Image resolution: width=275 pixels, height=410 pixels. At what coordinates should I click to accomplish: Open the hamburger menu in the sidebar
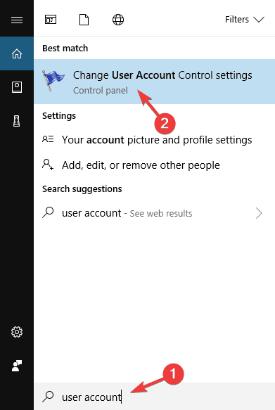click(17, 20)
